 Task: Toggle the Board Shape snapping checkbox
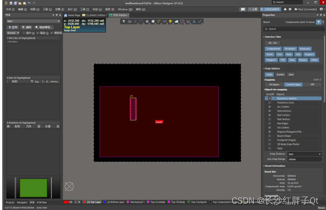click(269, 136)
